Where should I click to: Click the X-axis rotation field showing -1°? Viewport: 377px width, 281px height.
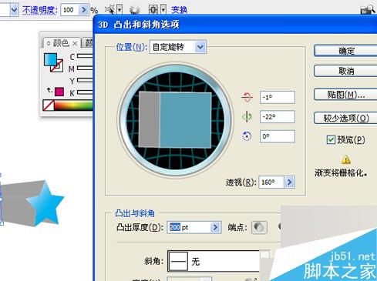pyautogui.click(x=278, y=97)
